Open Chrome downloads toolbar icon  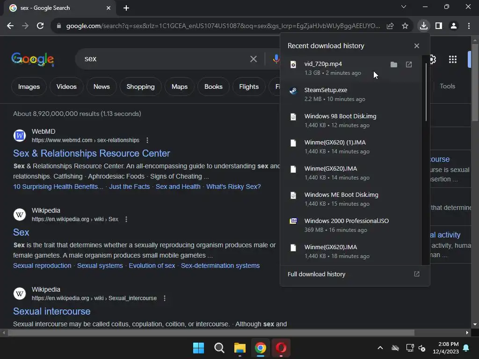[424, 26]
